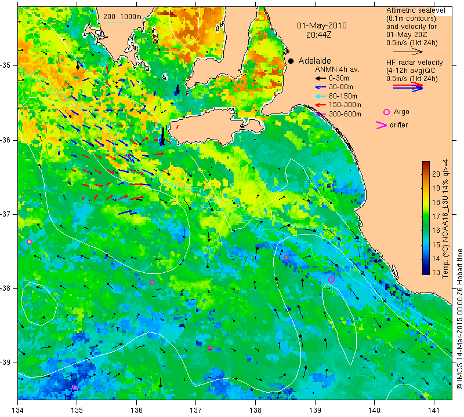Click the HF radar velocity heading
Viewport: 464px width, 417px height.
[414, 63]
